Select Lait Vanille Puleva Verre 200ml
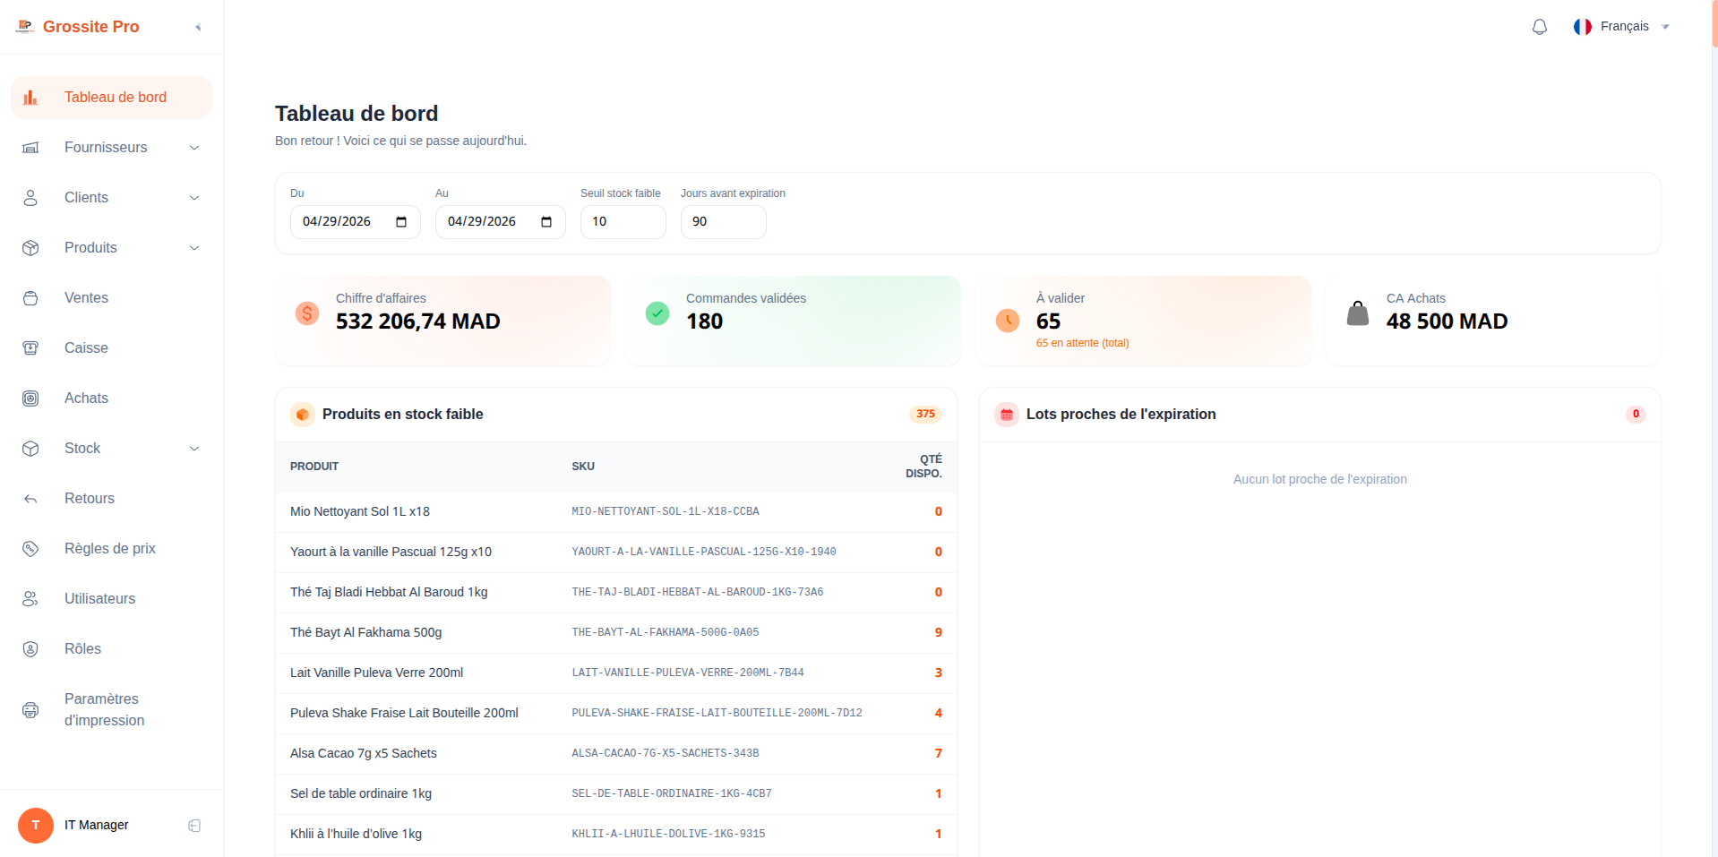Viewport: 1718px width, 857px height. click(616, 673)
